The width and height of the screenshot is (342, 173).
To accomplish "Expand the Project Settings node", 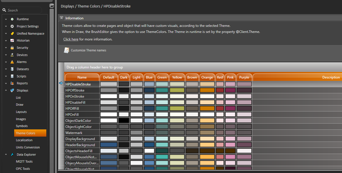I will point(6,26).
